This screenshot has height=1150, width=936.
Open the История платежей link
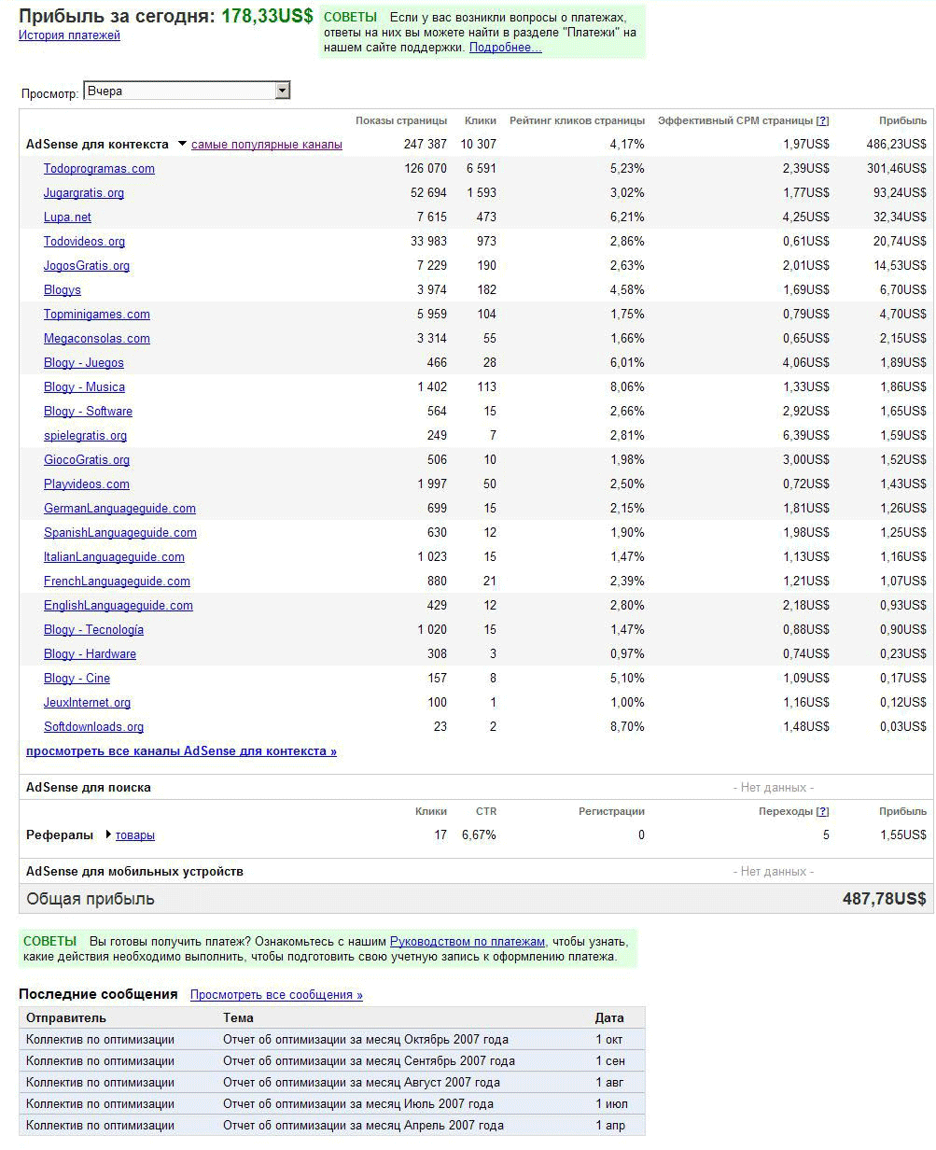(x=69, y=35)
